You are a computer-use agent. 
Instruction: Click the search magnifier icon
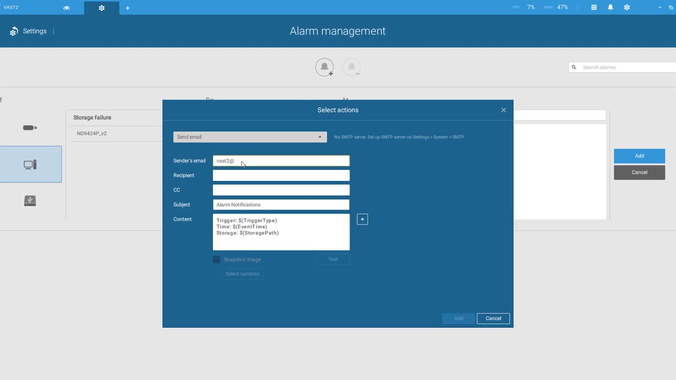click(x=574, y=67)
